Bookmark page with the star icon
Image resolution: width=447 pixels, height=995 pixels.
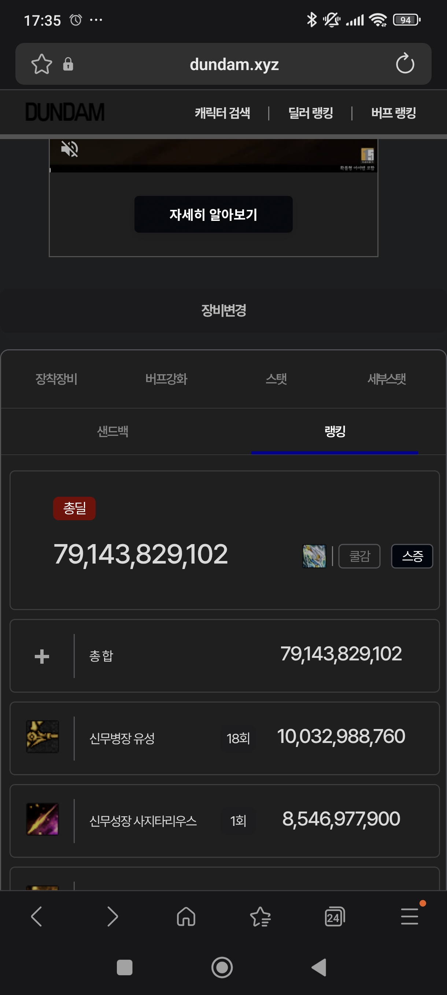(42, 64)
